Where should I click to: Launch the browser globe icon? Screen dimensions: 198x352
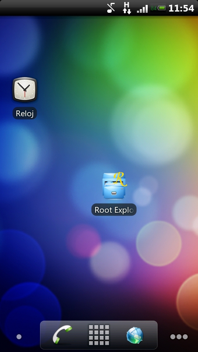pyautogui.click(x=135, y=336)
